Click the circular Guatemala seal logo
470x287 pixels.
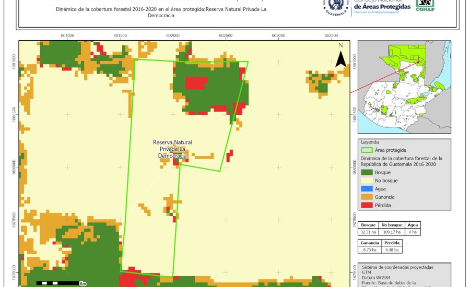point(335,7)
